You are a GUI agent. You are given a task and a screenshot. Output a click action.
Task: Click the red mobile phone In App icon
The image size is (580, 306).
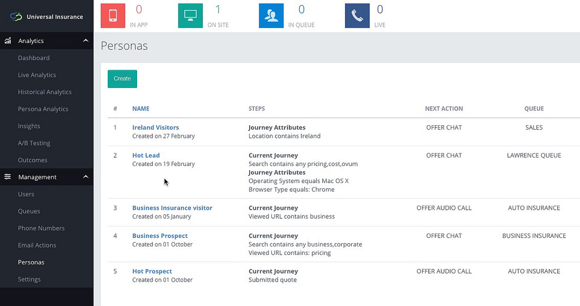pyautogui.click(x=113, y=15)
